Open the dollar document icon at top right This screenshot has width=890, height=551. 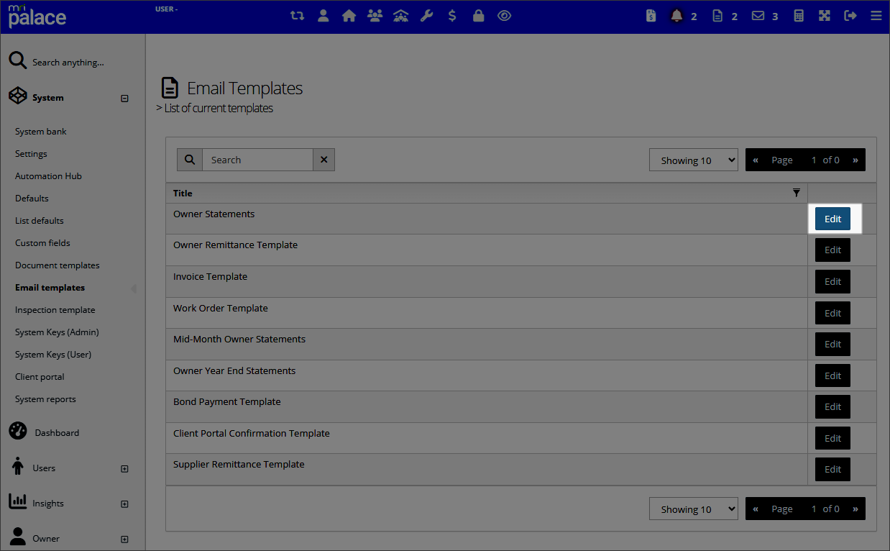pyautogui.click(x=651, y=16)
